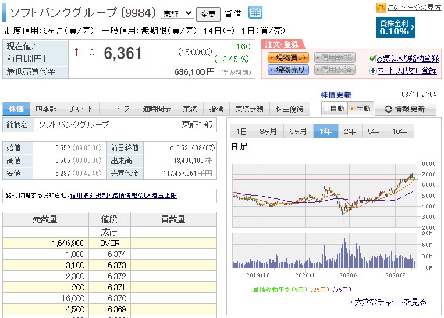Select the 3ヶ月 chart period

tap(268, 131)
